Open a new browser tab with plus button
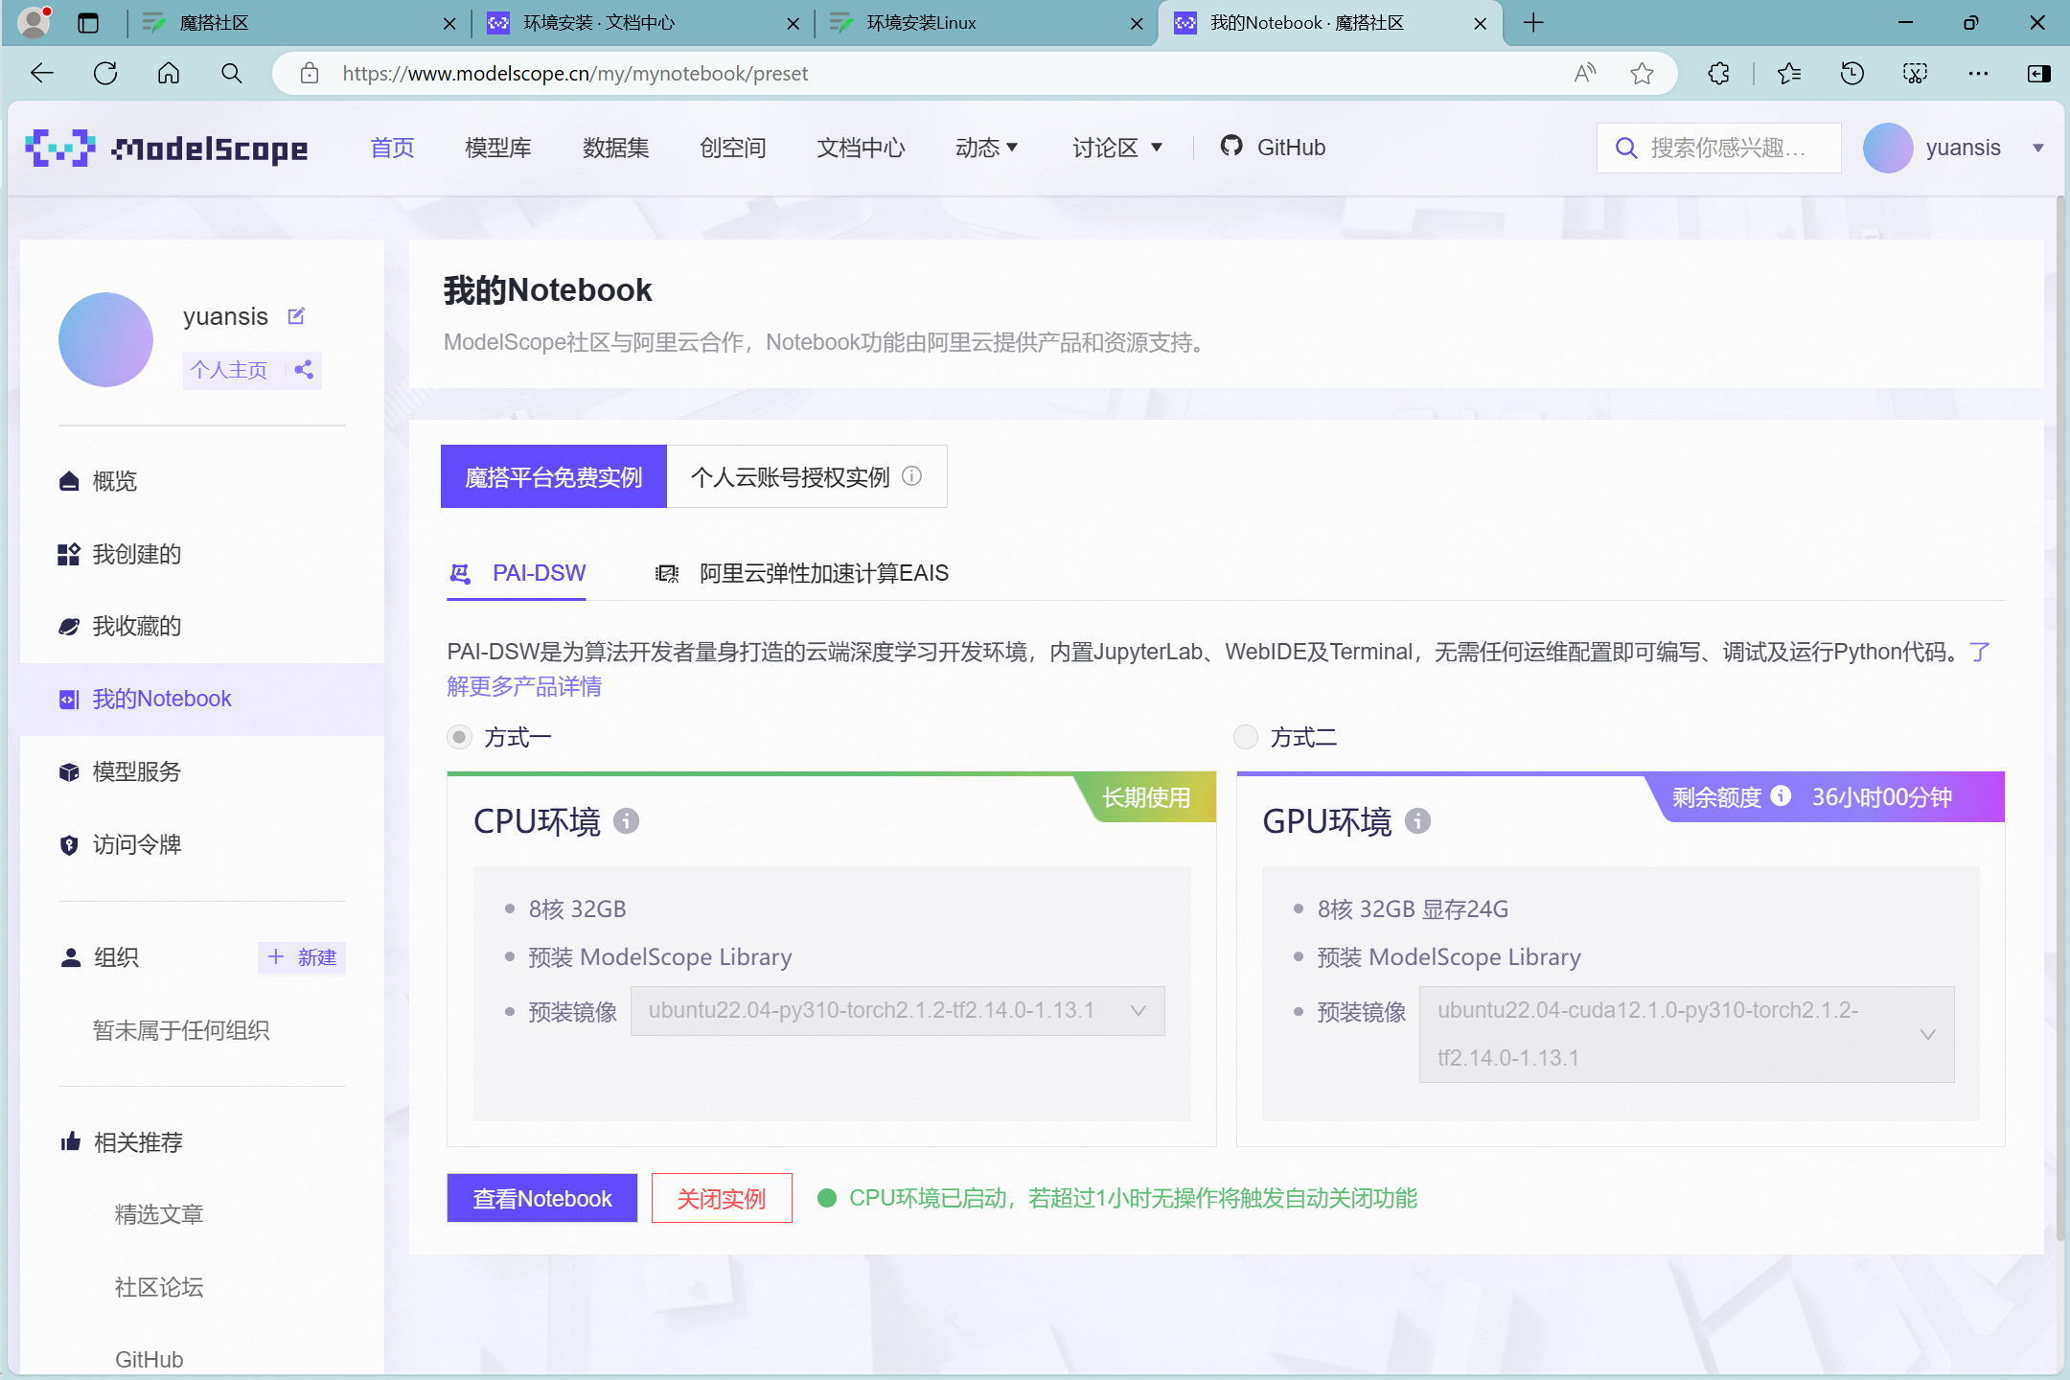This screenshot has height=1380, width=2070. (x=1533, y=22)
